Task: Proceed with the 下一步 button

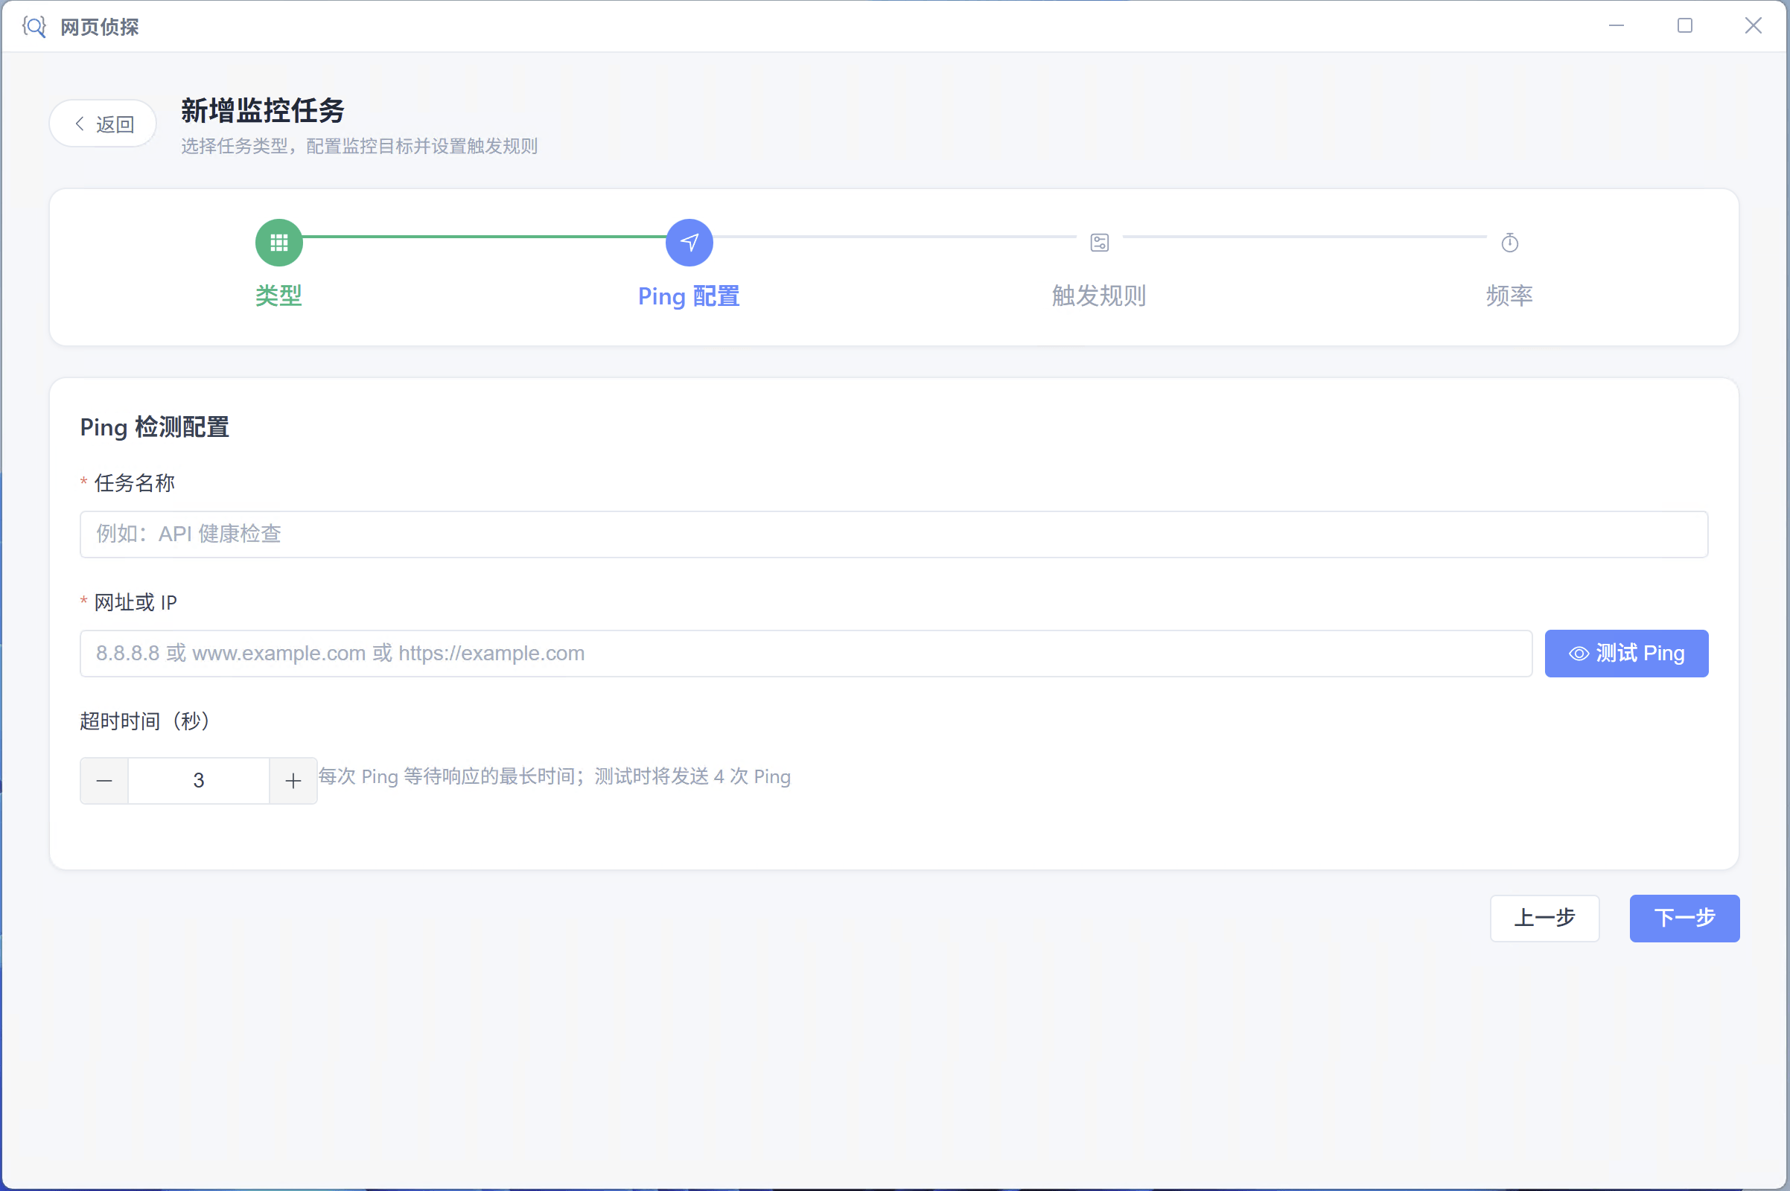Action: pos(1684,918)
